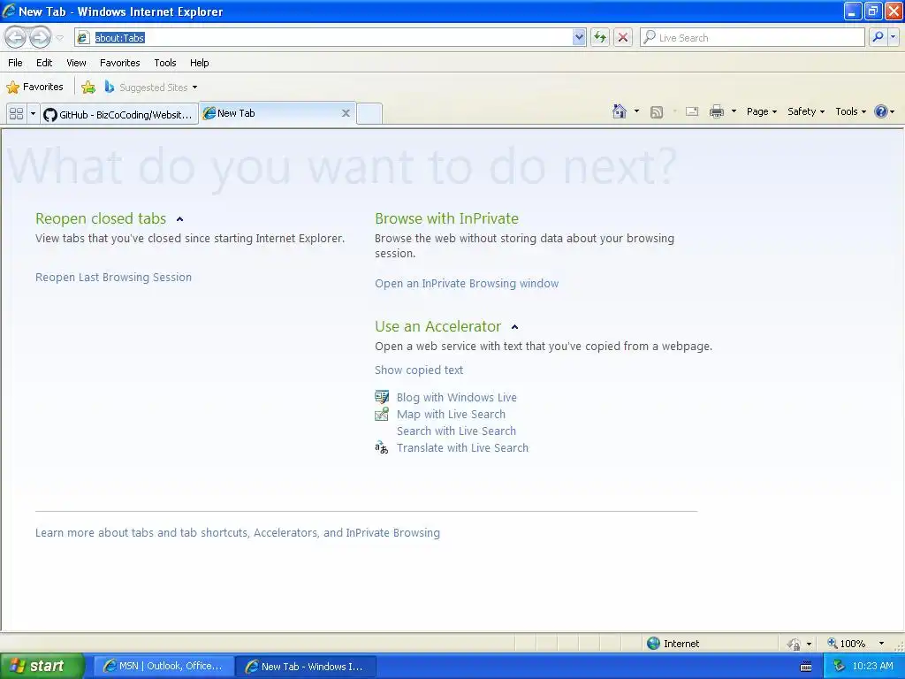Switch to GitHub BizCoCoding tab
905x679 pixels.
119,114
